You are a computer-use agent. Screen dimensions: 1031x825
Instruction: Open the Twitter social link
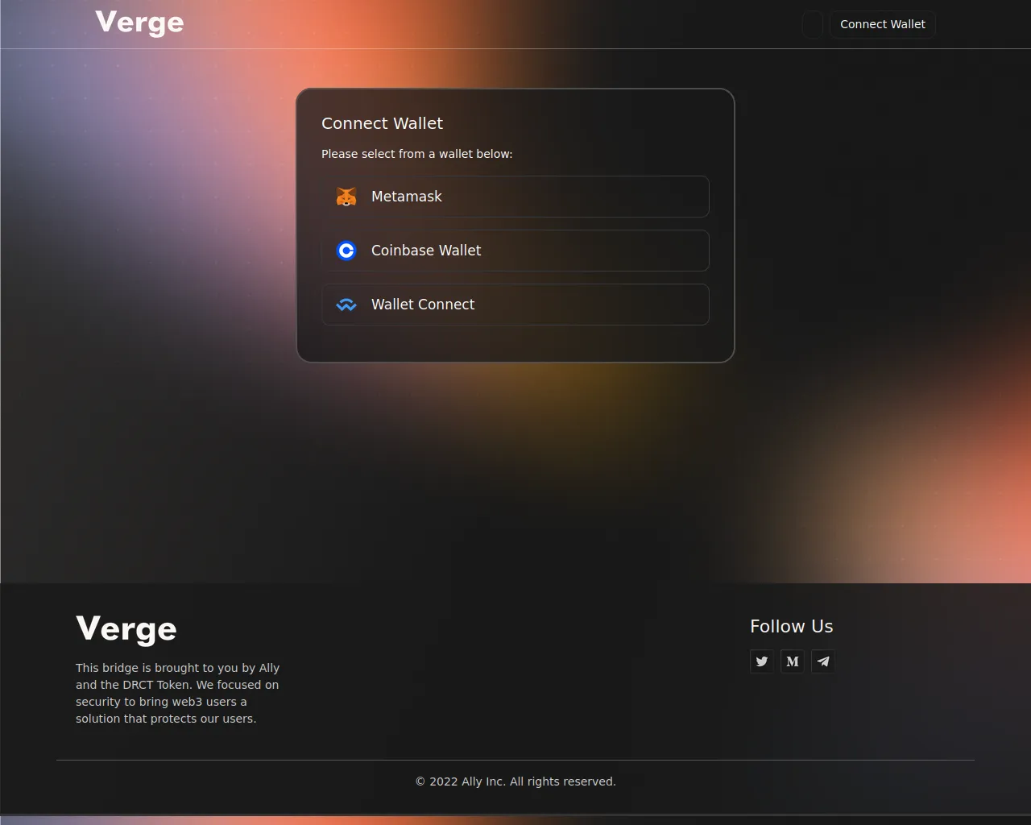(762, 661)
